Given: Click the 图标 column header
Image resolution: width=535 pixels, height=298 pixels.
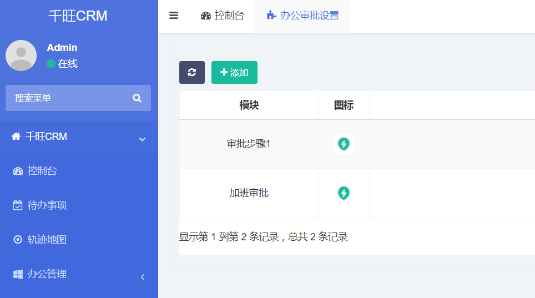Looking at the screenshot, I should coord(344,105).
